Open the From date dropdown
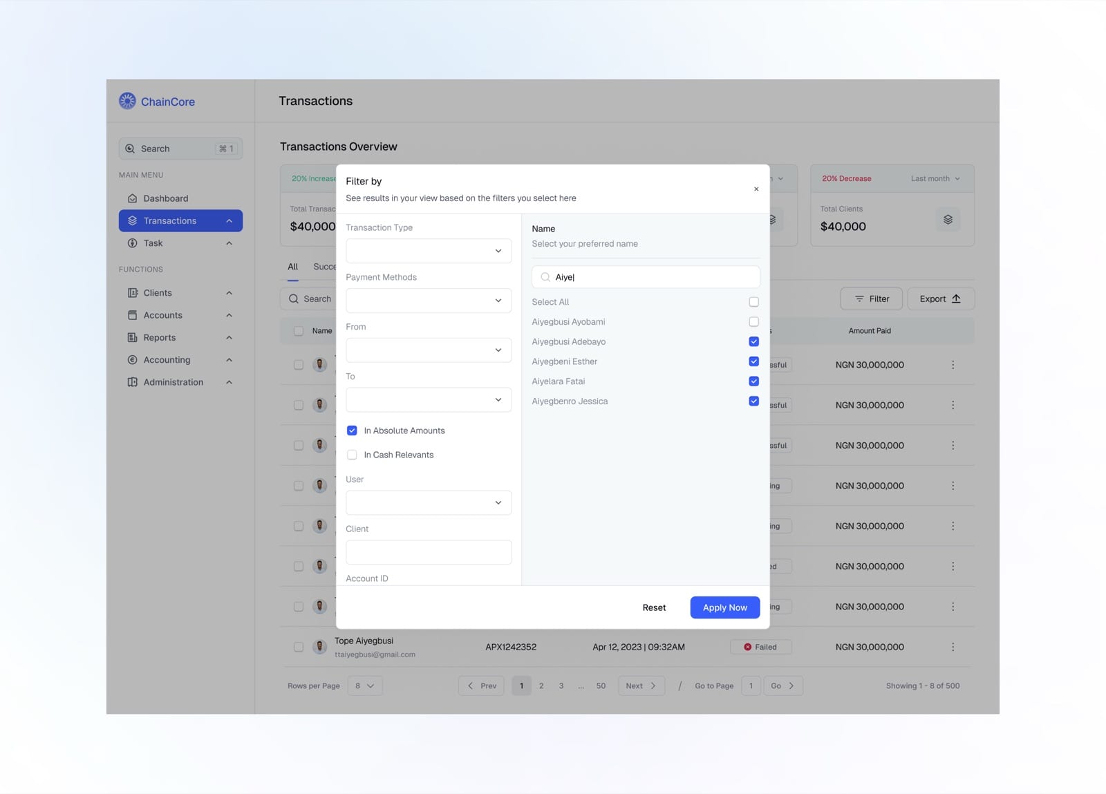1106x794 pixels. click(429, 350)
